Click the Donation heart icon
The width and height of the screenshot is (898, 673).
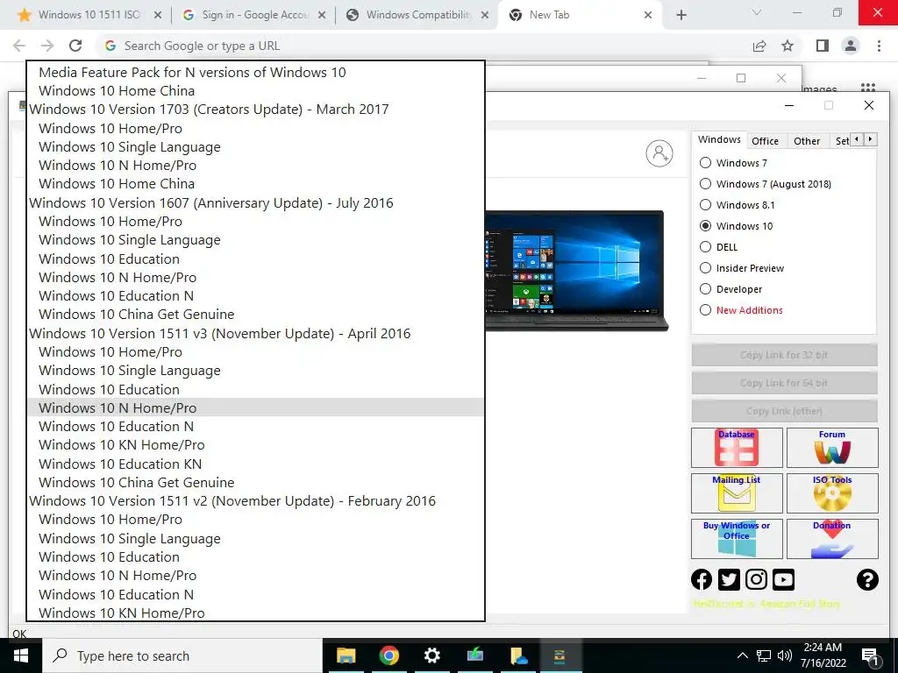point(832,539)
